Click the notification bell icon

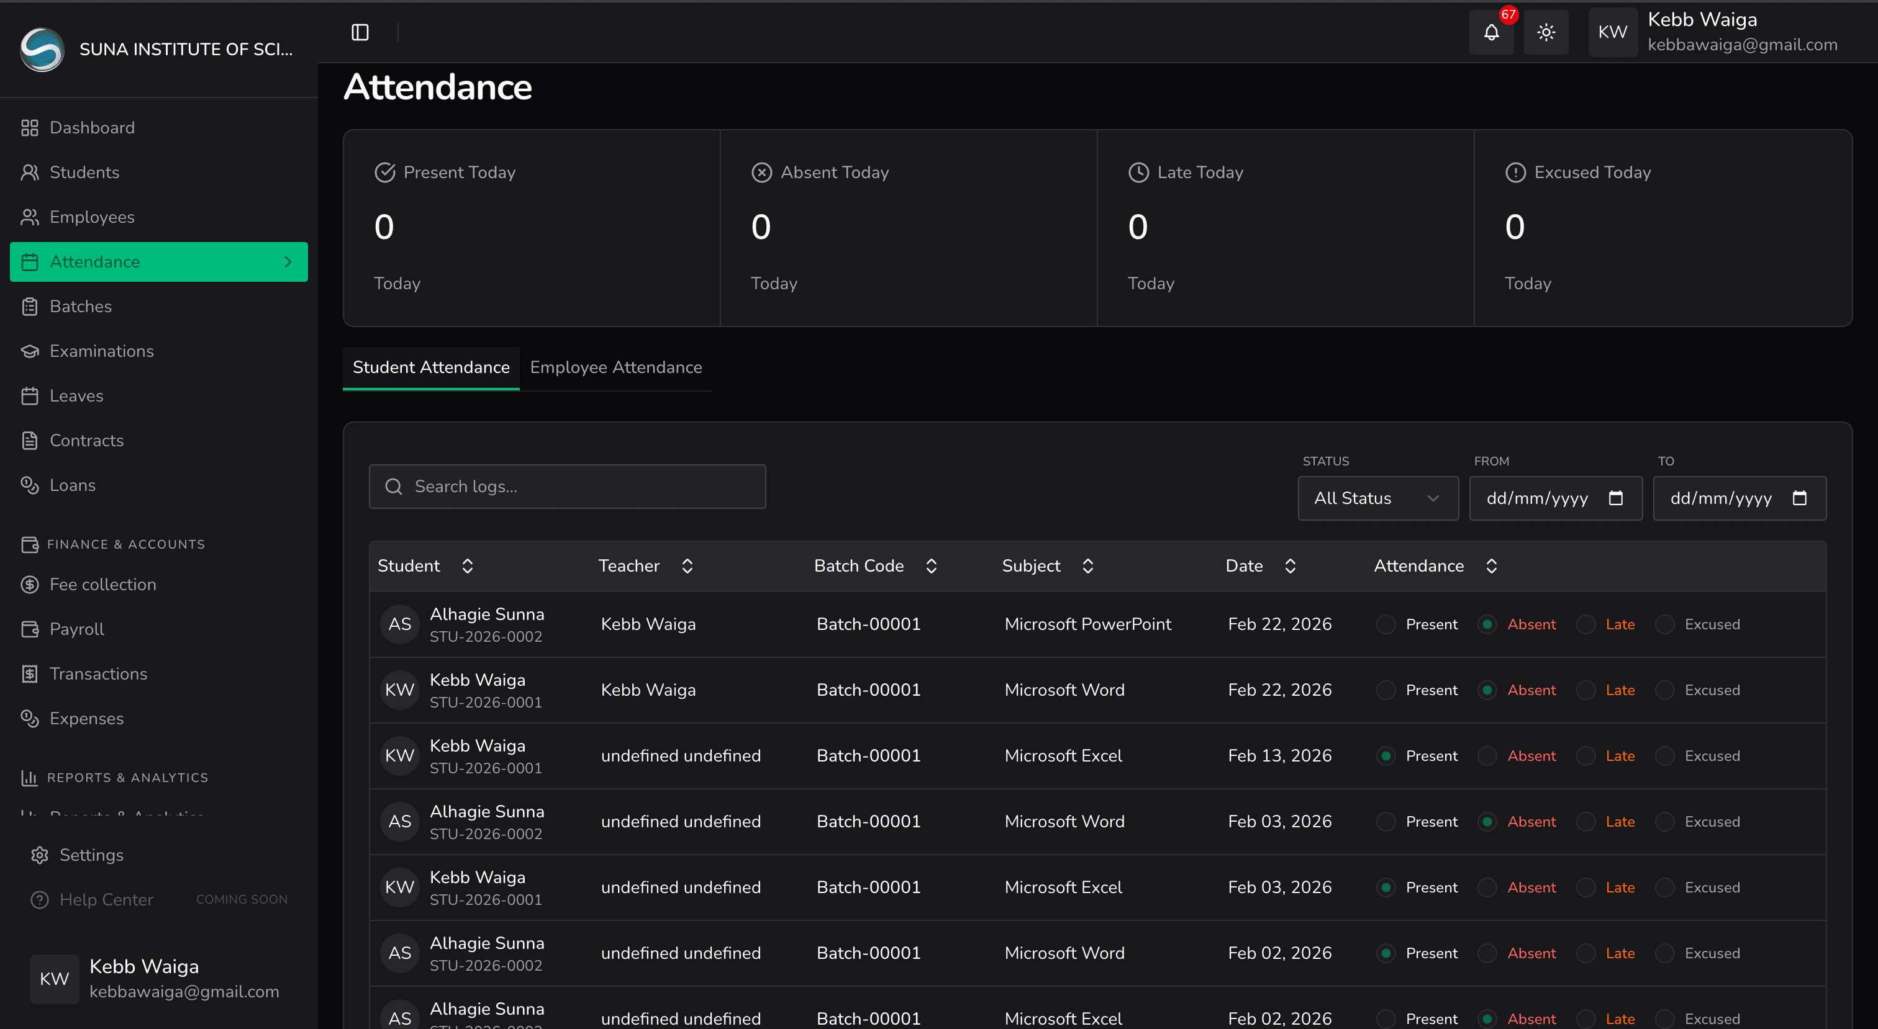(1491, 32)
